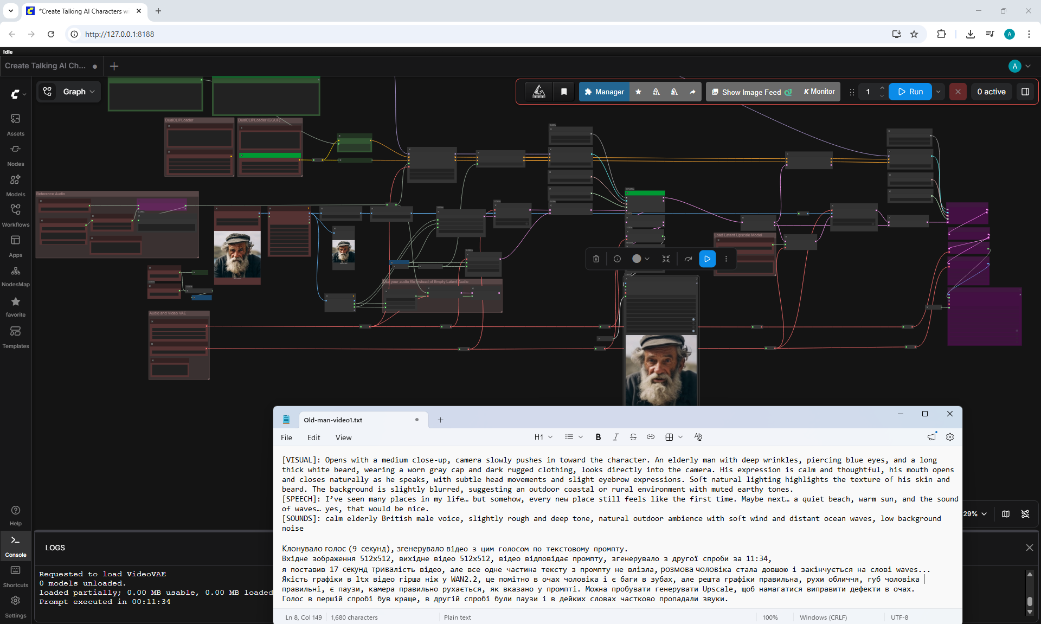1041x624 pixels.
Task: Open the Edit menu in Notepad
Action: [313, 438]
